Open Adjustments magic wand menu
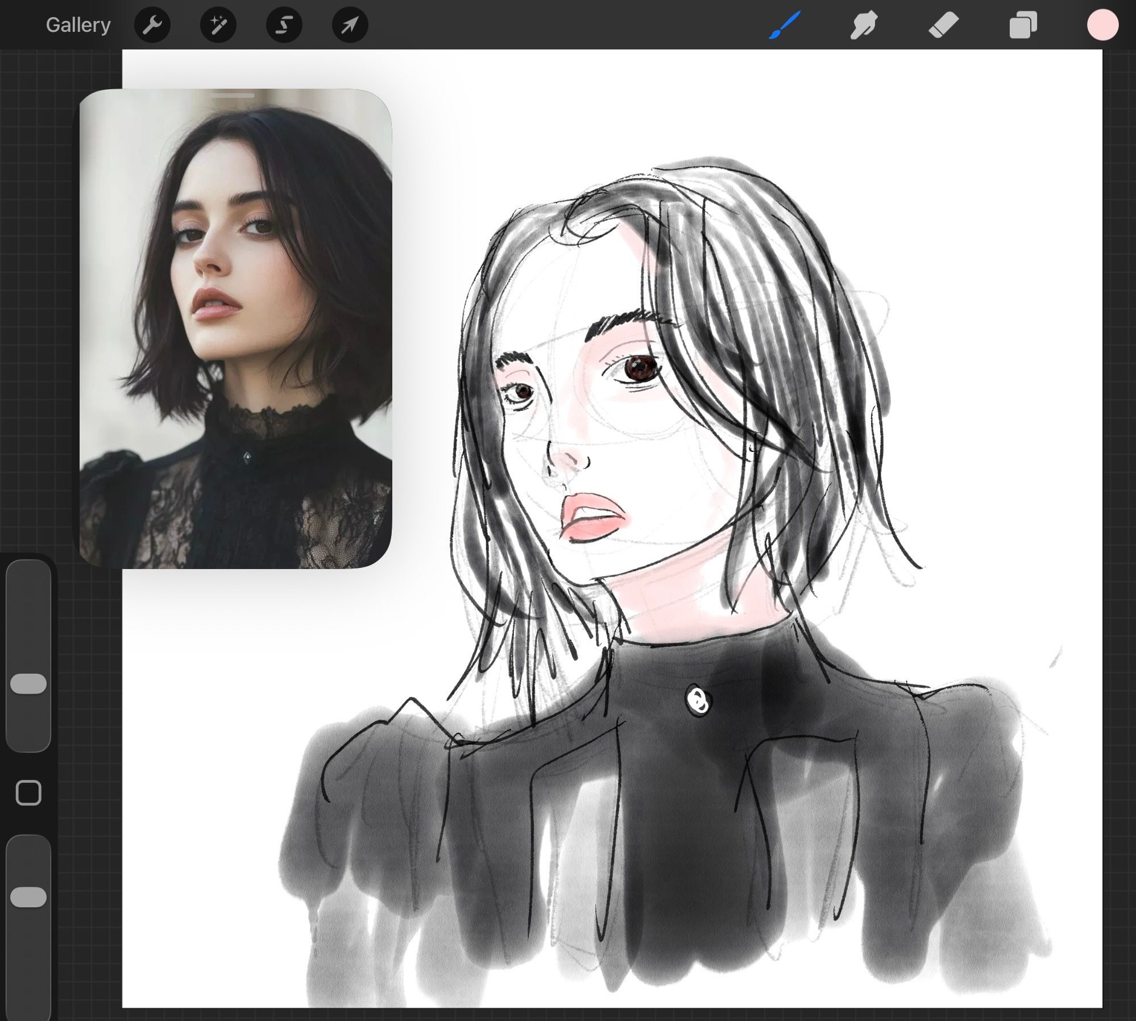1136x1021 pixels. click(218, 25)
